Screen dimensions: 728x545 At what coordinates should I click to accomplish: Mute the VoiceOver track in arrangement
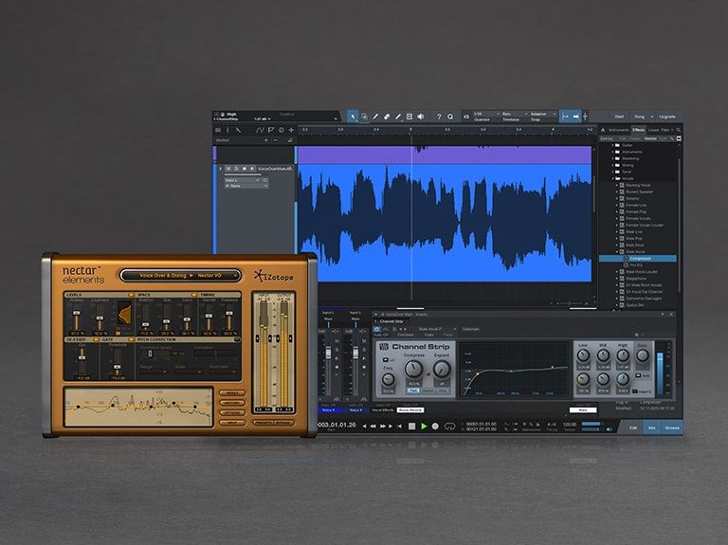pos(228,169)
